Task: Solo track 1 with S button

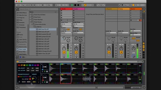Action: pos(64,55)
